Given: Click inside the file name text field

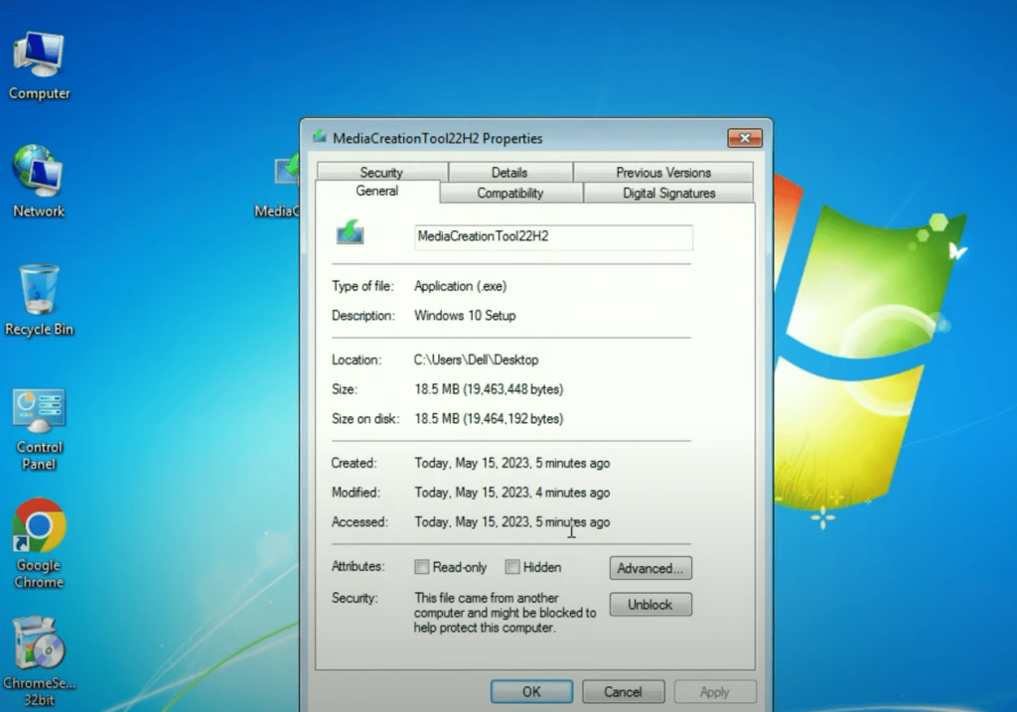Looking at the screenshot, I should click(x=552, y=238).
